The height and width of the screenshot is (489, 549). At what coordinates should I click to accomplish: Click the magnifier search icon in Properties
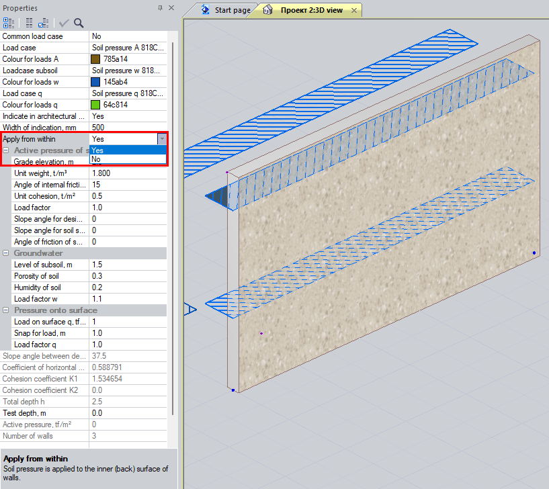click(79, 22)
